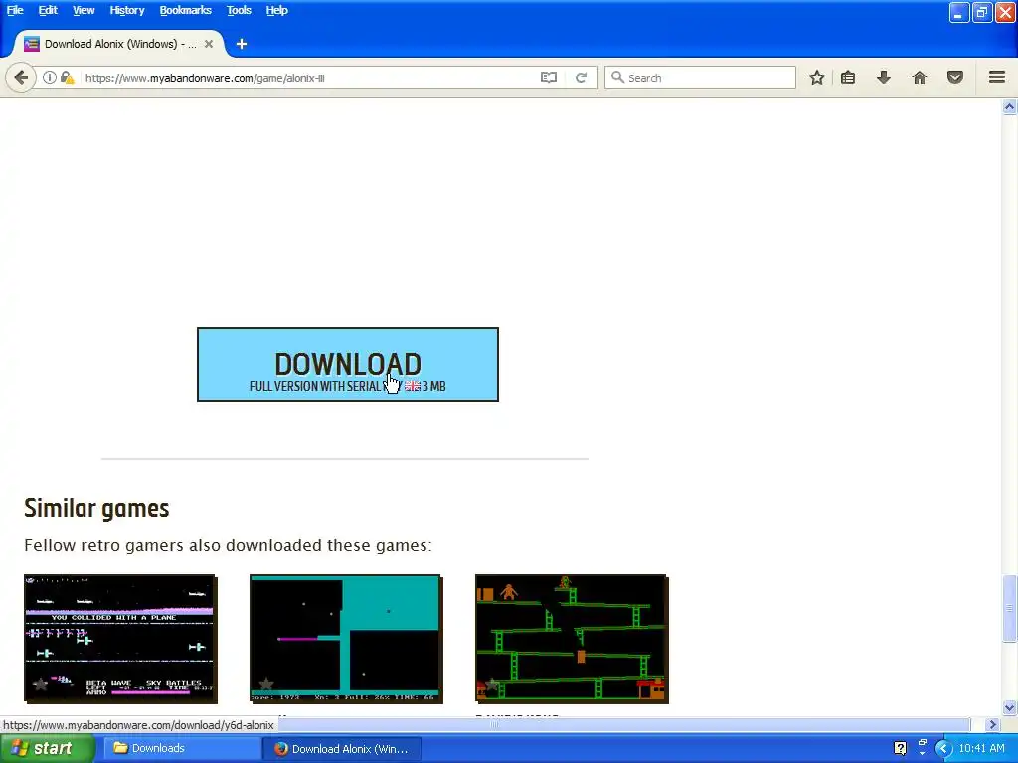Click the 10:41 AM clock
1018x763 pixels.
[981, 748]
